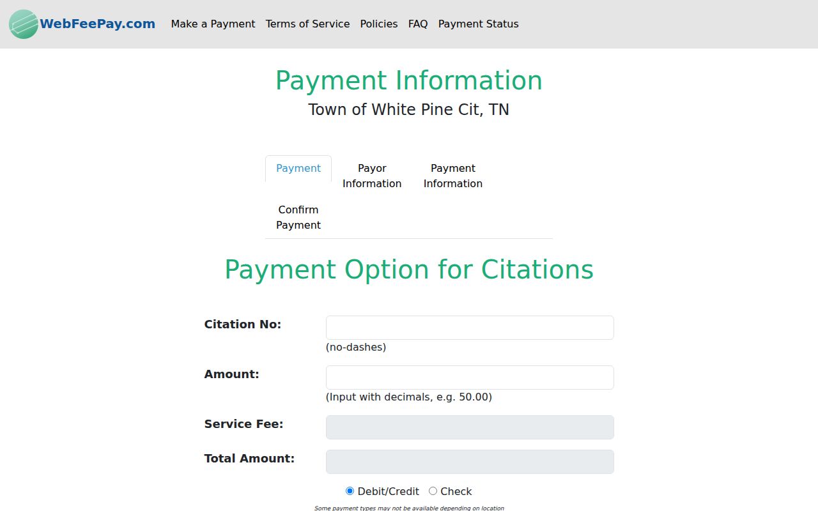Click the Total Amount: label
The image size is (818, 511).
[249, 459]
